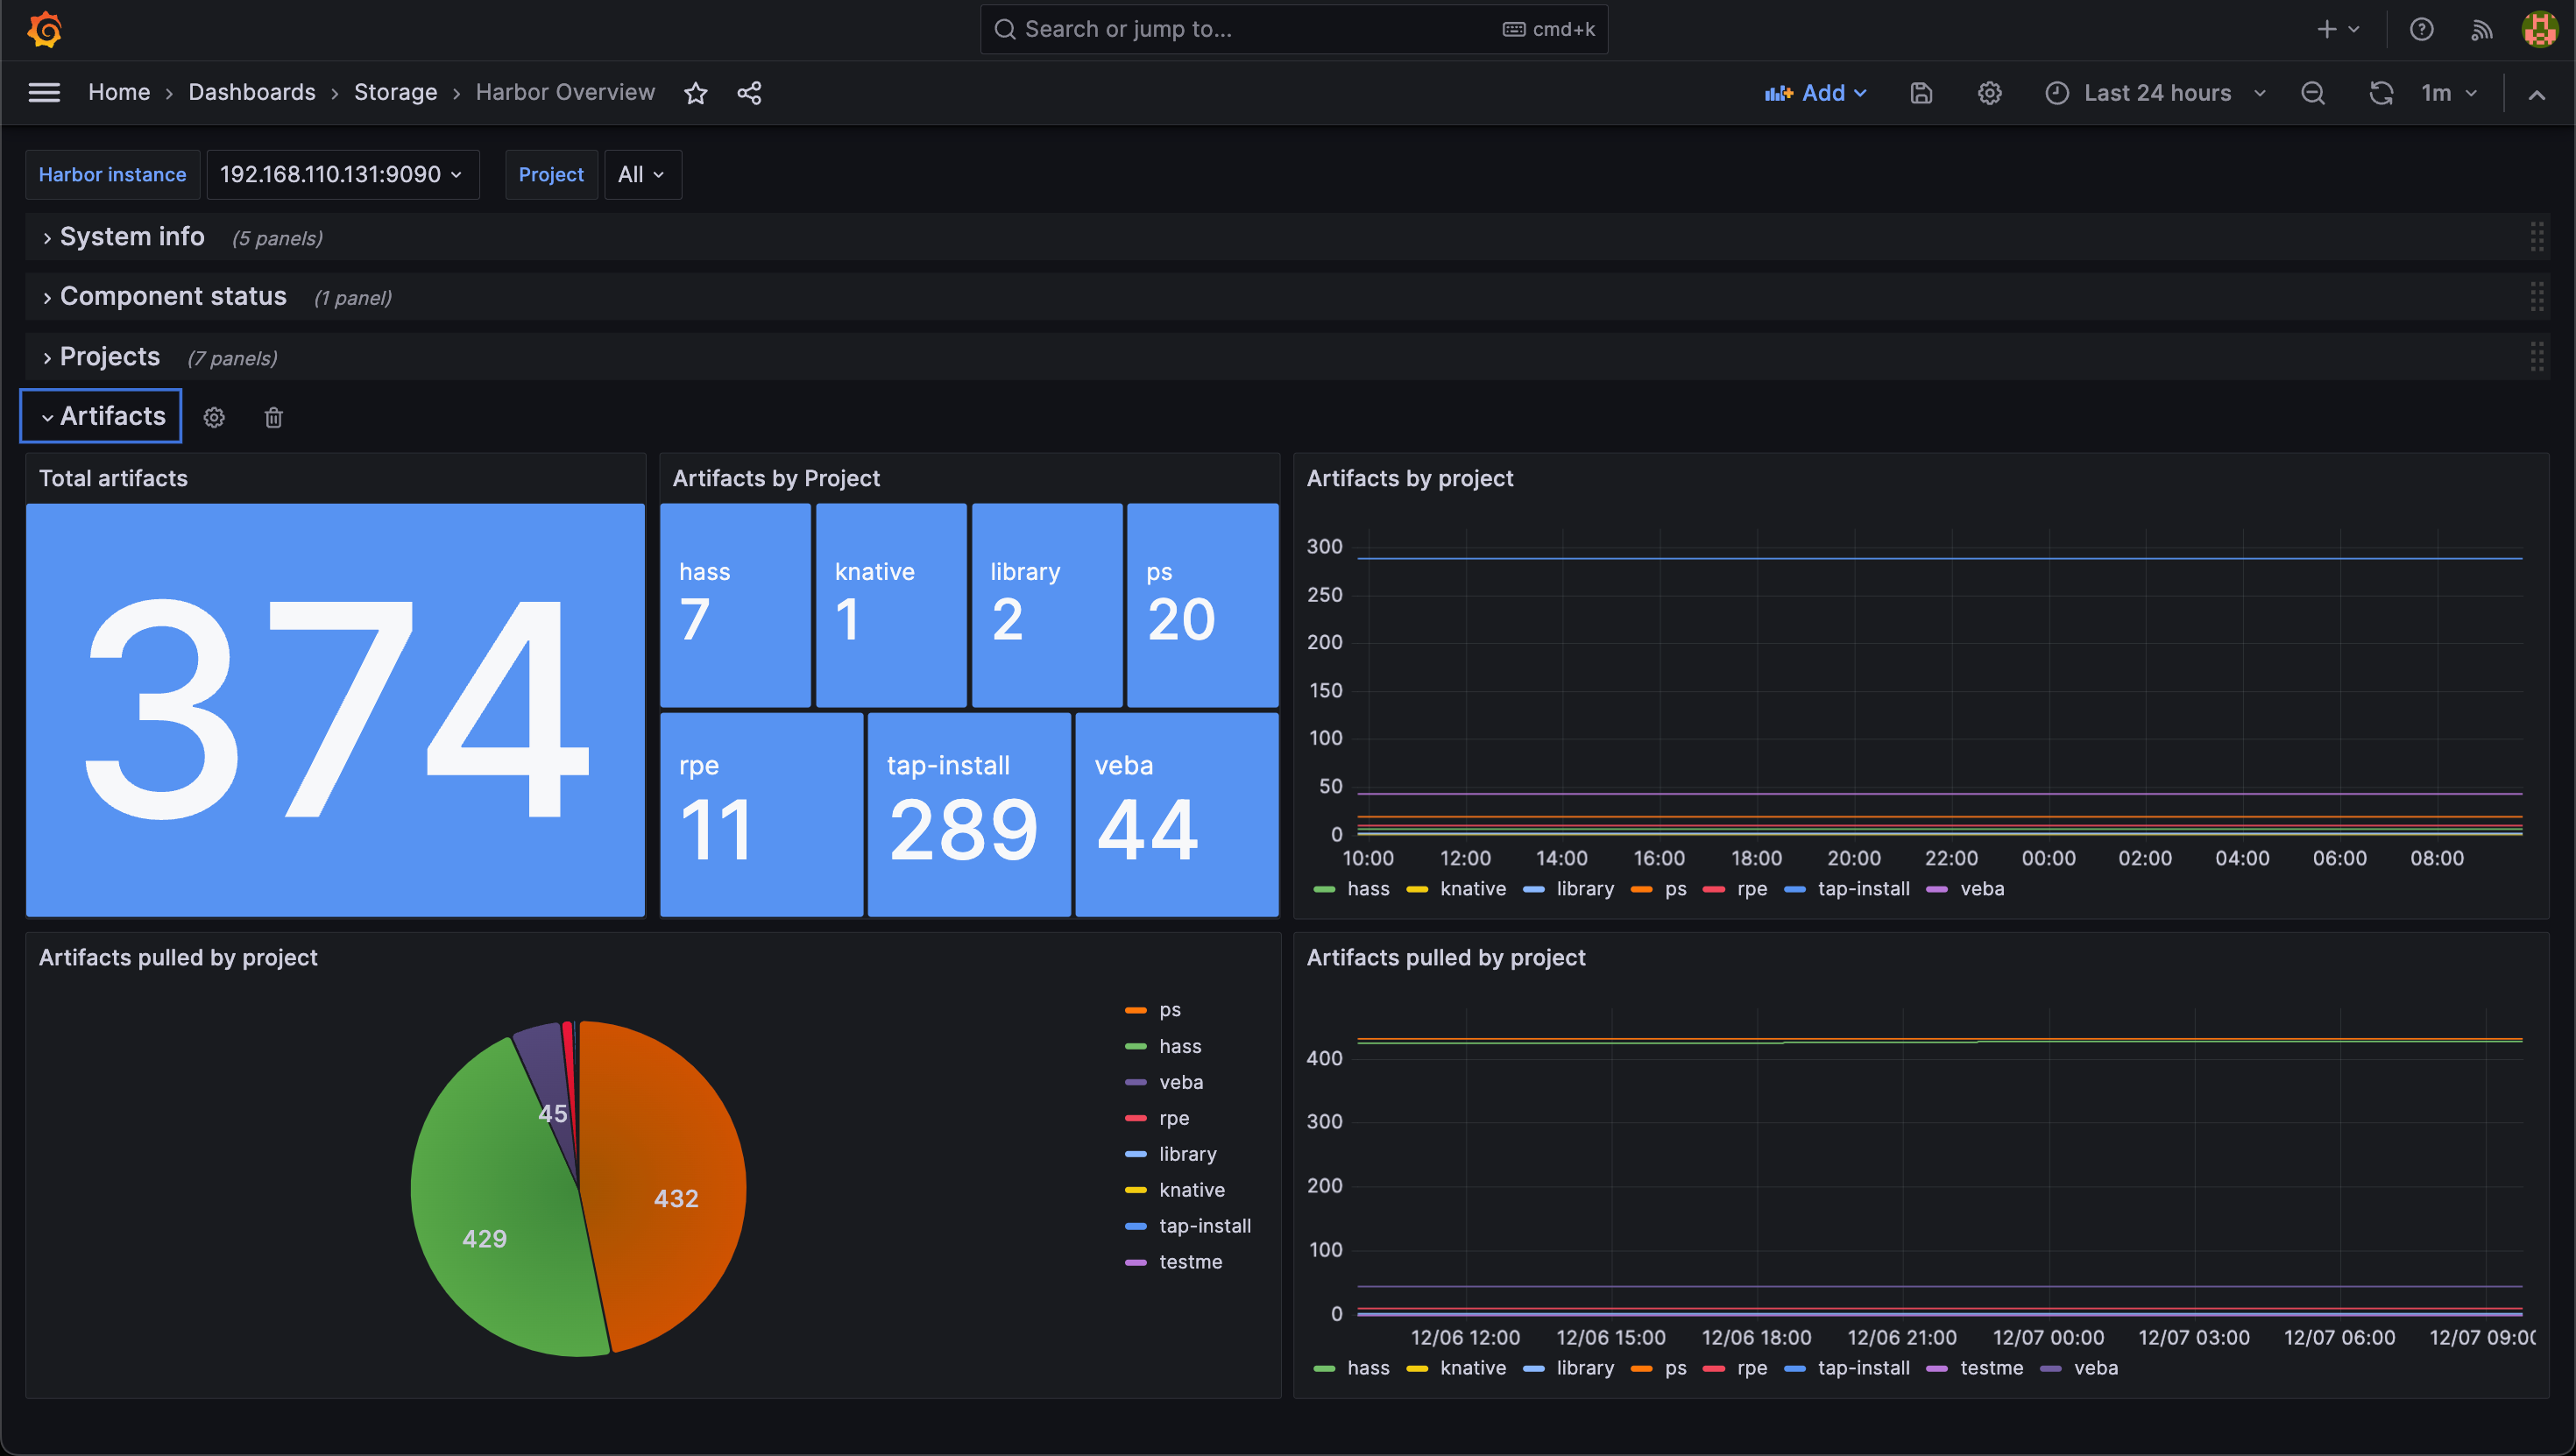Image resolution: width=2576 pixels, height=1456 pixels.
Task: Collapse the Artifacts section
Action: 101,416
